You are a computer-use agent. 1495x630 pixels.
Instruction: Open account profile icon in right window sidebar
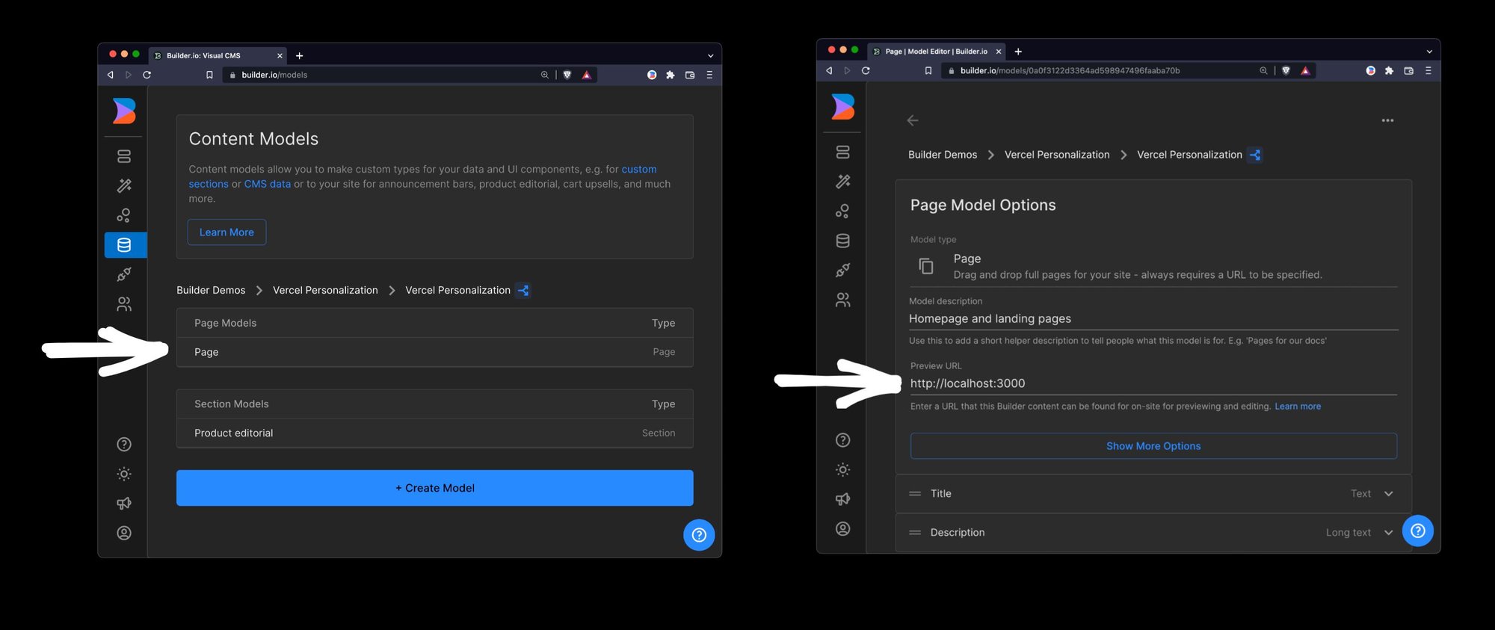click(x=842, y=528)
